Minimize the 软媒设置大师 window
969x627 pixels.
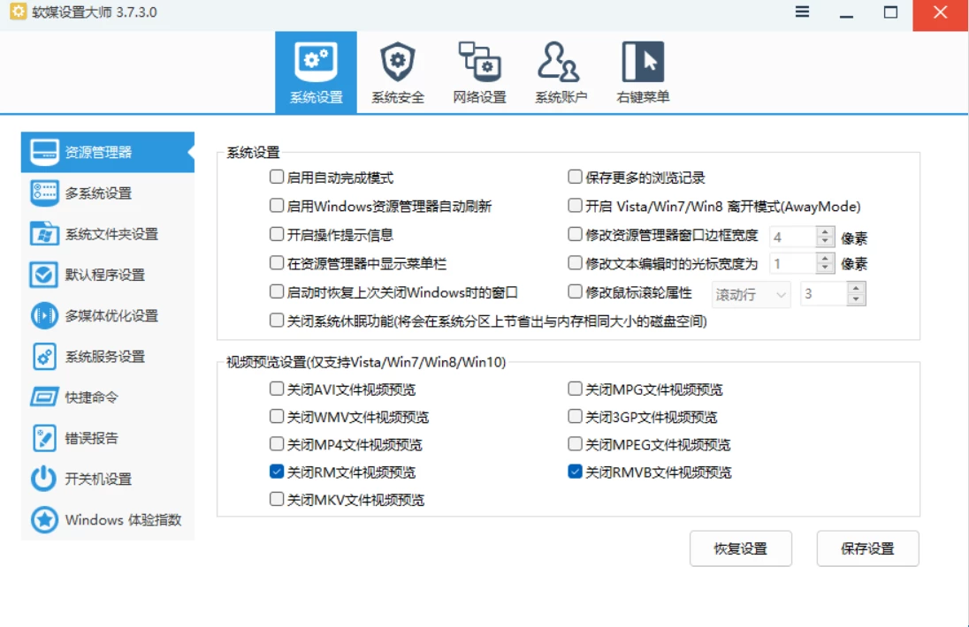click(847, 13)
